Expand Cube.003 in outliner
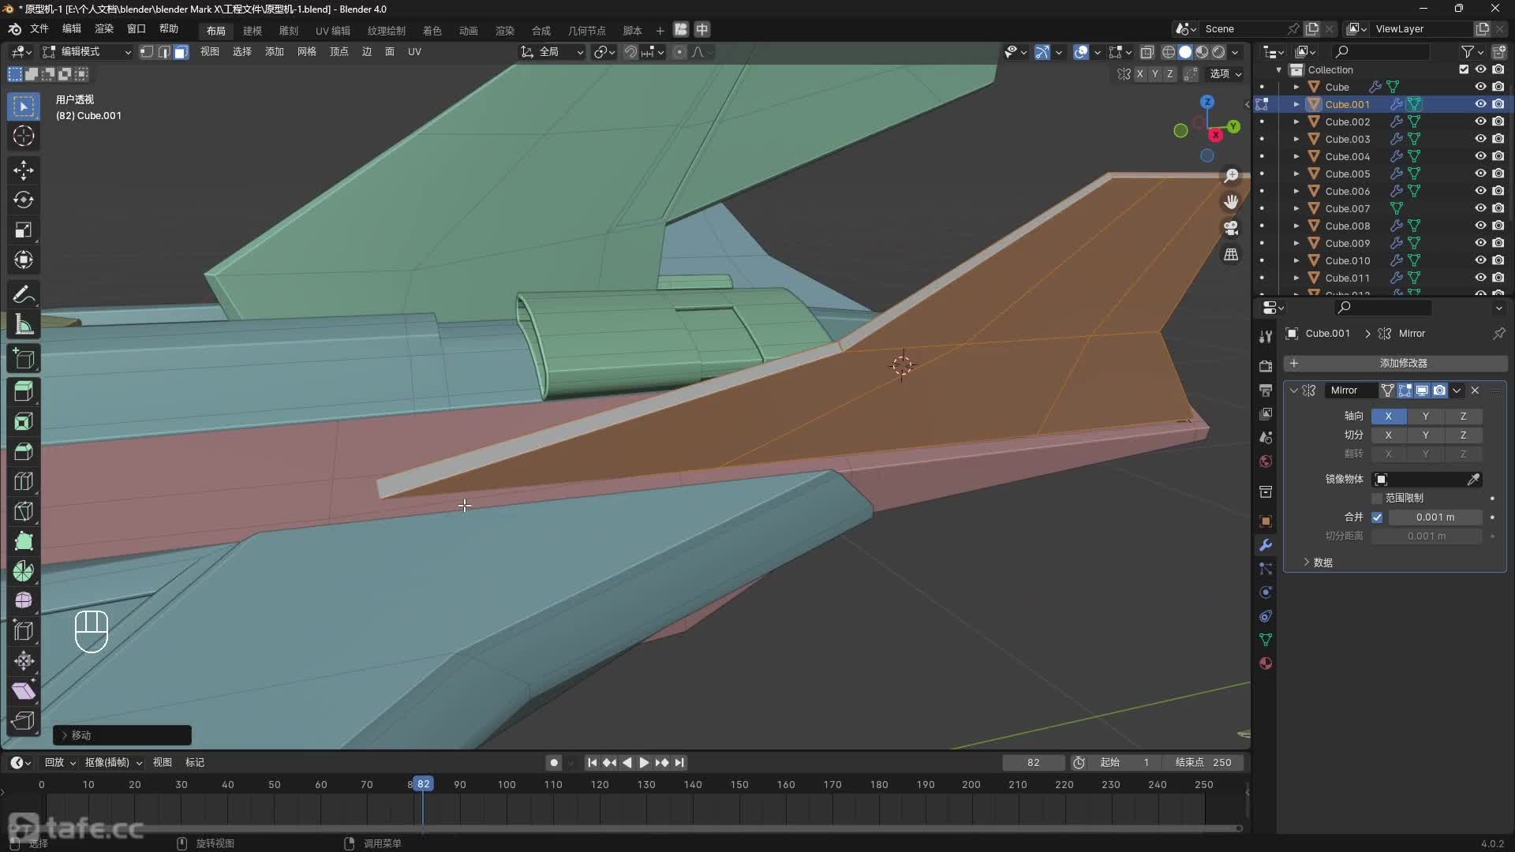Viewport: 1515px width, 852px height. tap(1296, 139)
